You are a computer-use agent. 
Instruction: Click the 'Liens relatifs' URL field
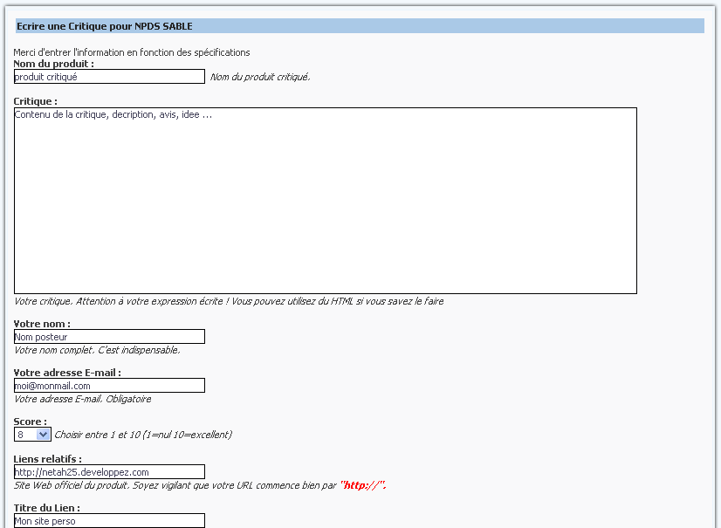pyautogui.click(x=109, y=472)
